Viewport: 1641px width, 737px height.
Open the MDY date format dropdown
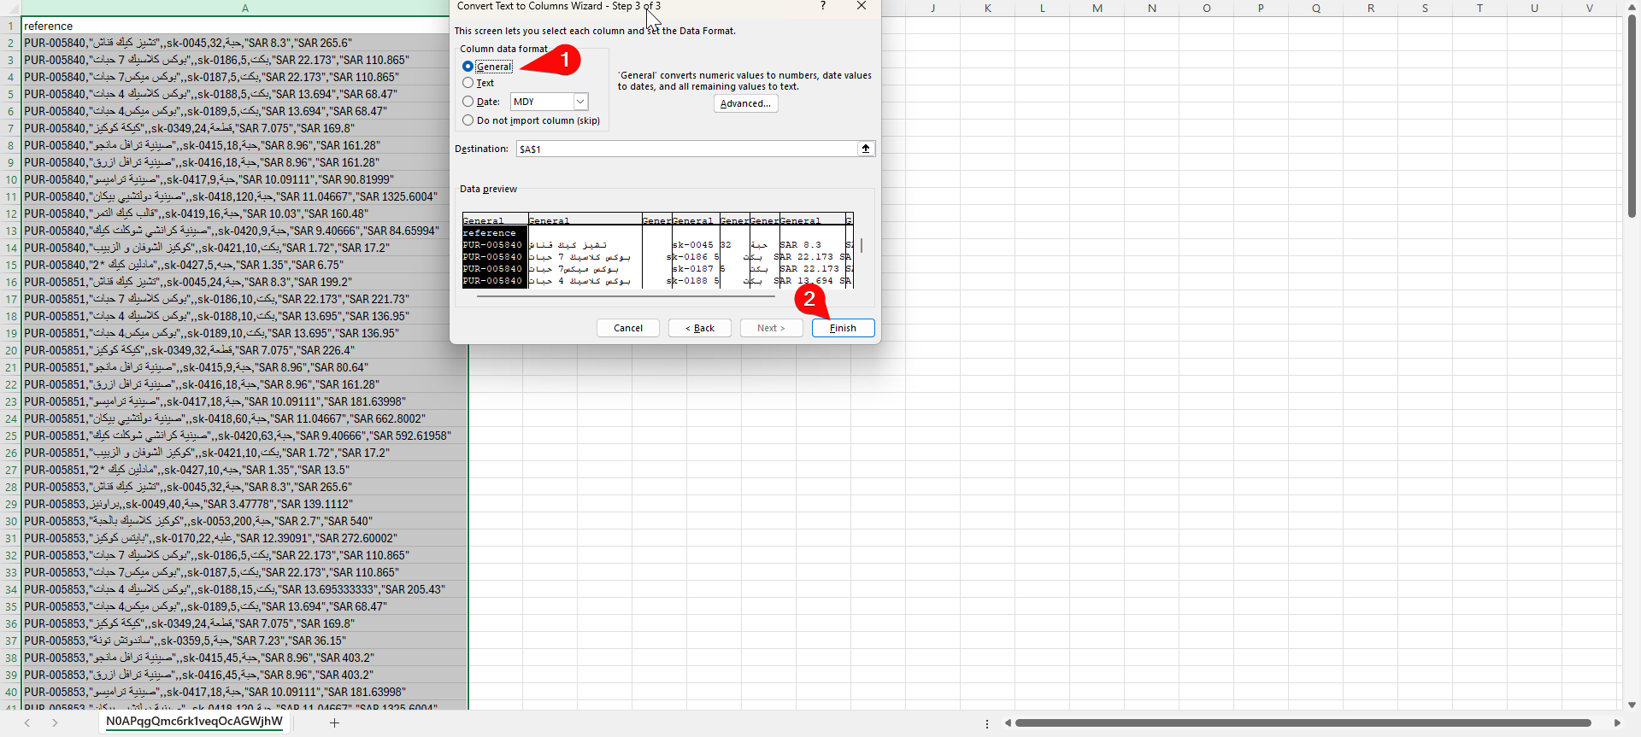click(580, 102)
